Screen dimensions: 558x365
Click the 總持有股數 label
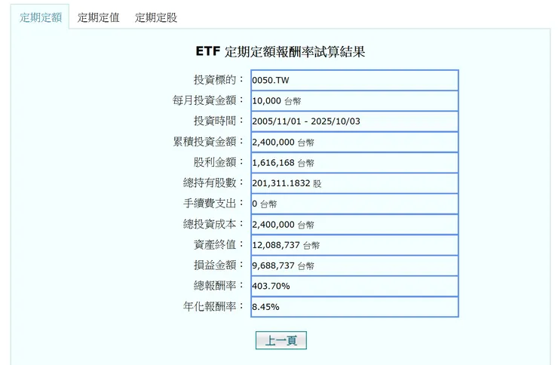[x=213, y=182]
